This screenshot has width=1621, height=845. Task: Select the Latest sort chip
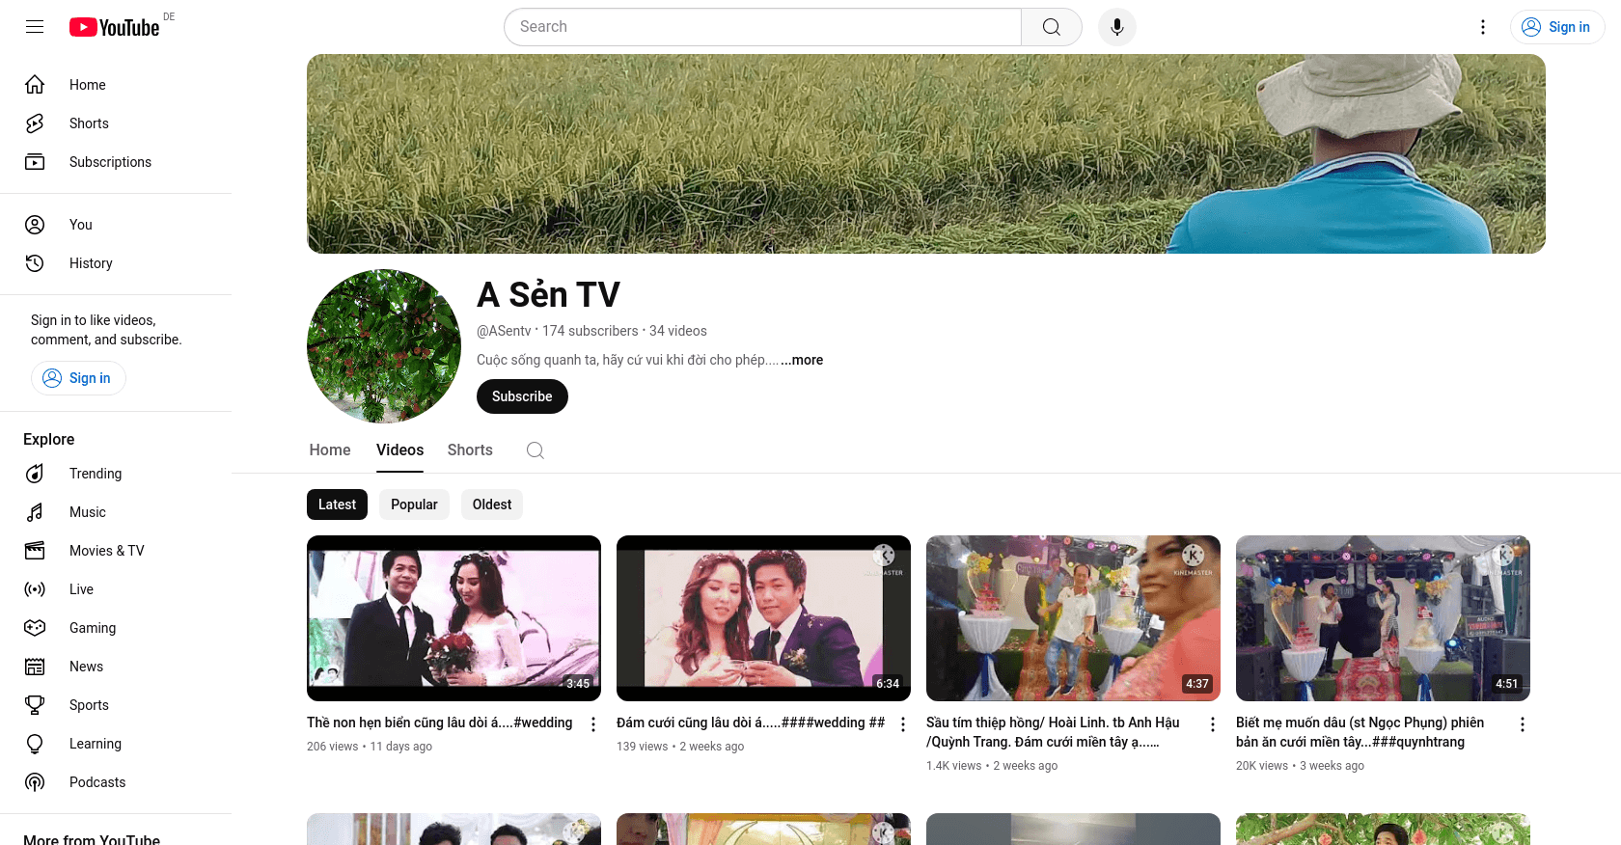(337, 504)
